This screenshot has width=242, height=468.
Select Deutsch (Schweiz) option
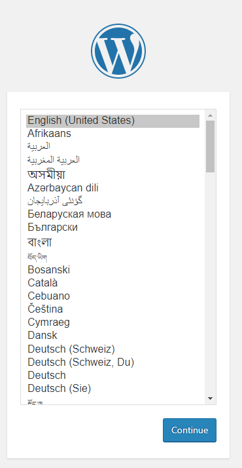click(x=112, y=349)
